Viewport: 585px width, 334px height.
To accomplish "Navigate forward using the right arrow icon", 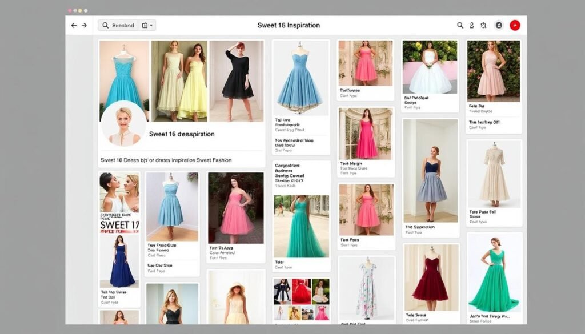I will pos(84,25).
